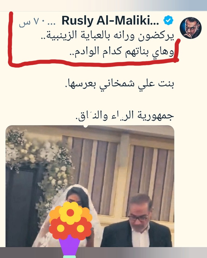207x258 pixels.
Task: Click the blue verified checkmark badge
Action: 168,20
